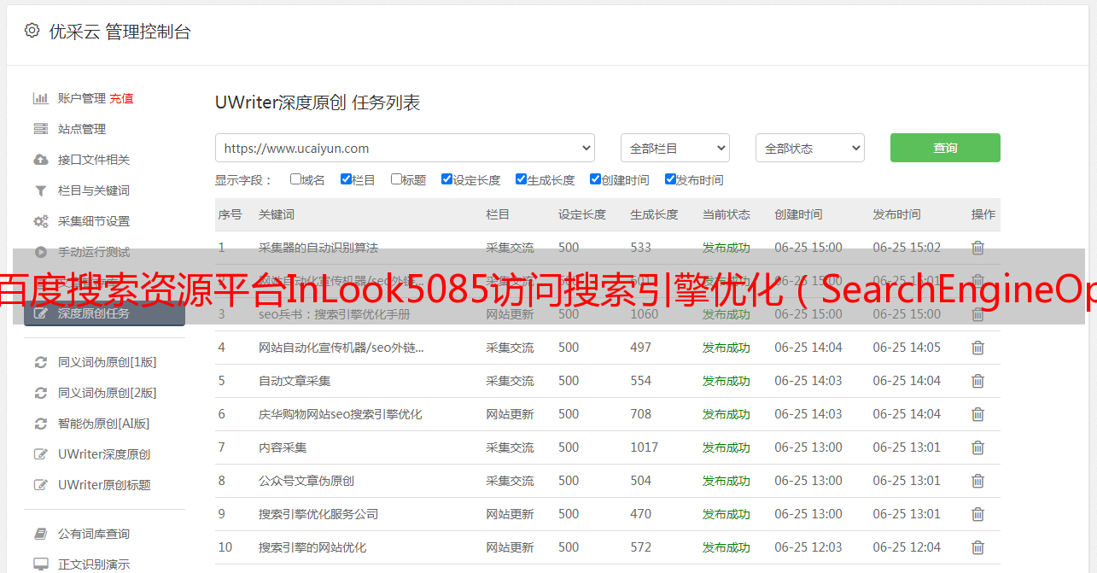Click the publish time 06-25 12:04
The height and width of the screenshot is (573, 1097).
point(907,547)
